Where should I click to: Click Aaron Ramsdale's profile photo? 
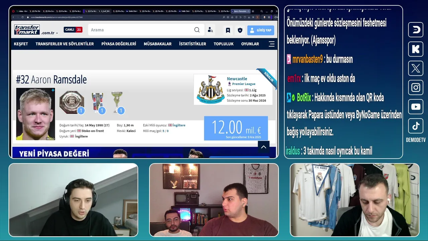pyautogui.click(x=35, y=114)
